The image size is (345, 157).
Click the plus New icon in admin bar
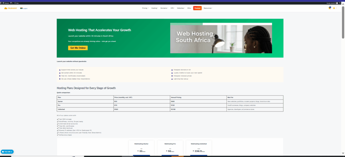[x=15, y=3]
